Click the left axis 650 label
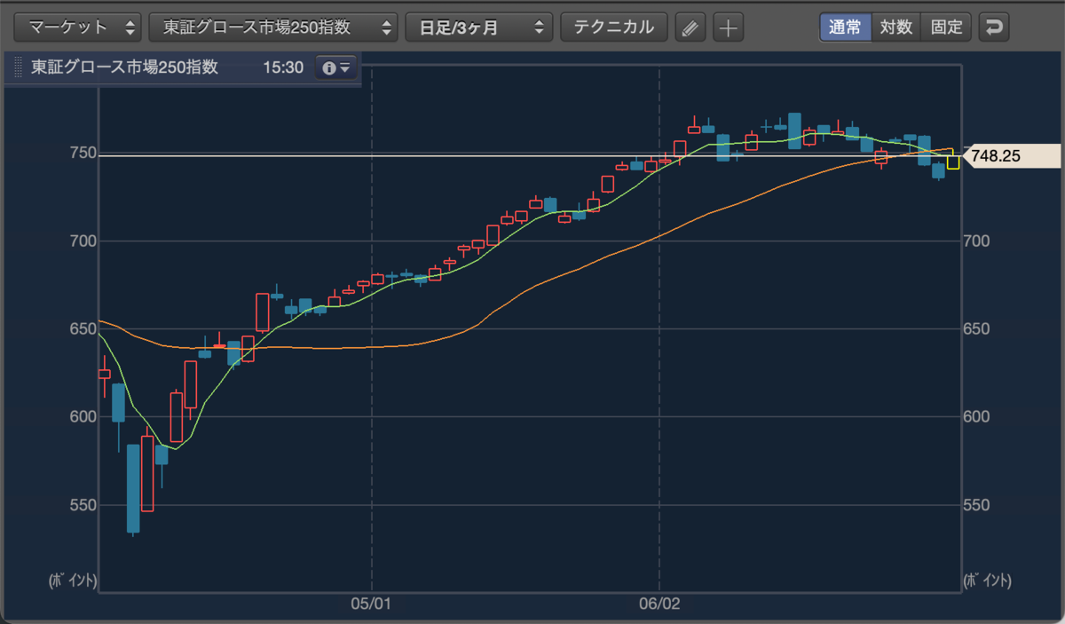The image size is (1065, 624). (82, 328)
